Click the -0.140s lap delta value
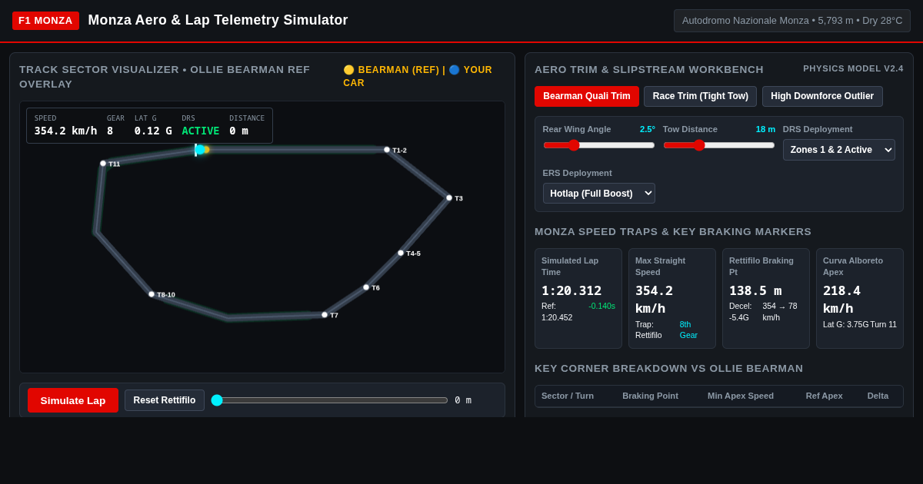The height and width of the screenshot is (484, 923). click(x=601, y=306)
